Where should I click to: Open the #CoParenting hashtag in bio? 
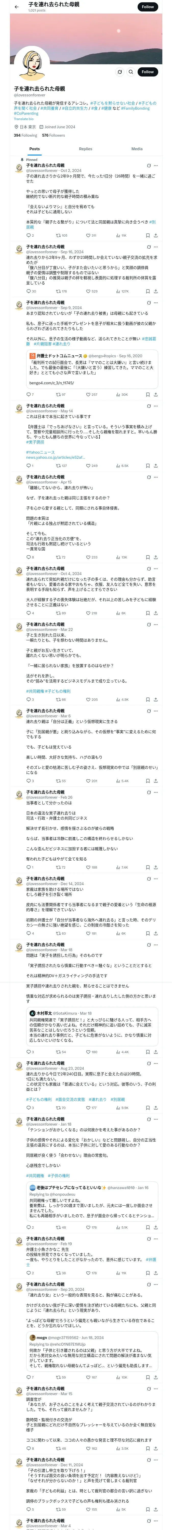pos(26,113)
